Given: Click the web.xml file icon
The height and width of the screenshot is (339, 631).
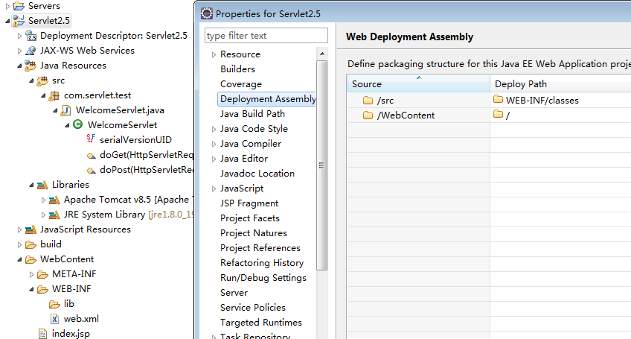Looking at the screenshot, I should point(55,319).
